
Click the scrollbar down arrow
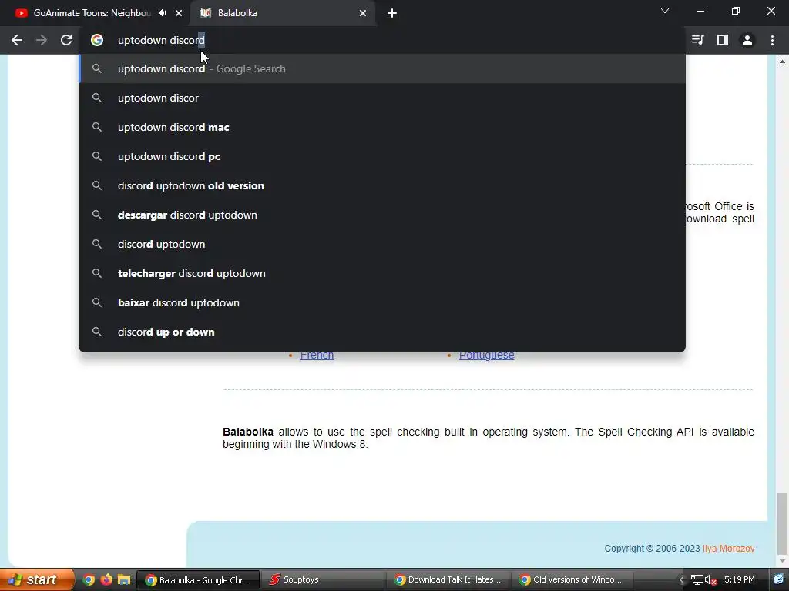click(782, 561)
